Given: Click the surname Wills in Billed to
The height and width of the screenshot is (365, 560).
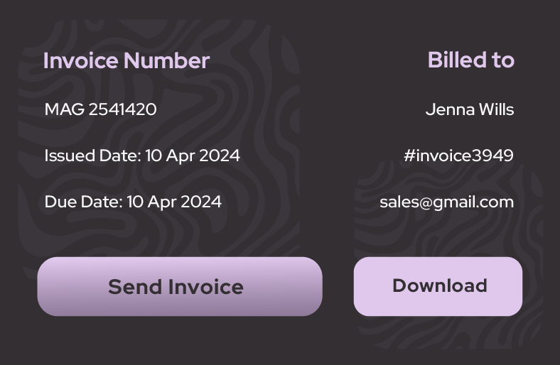Looking at the screenshot, I should pos(495,109).
